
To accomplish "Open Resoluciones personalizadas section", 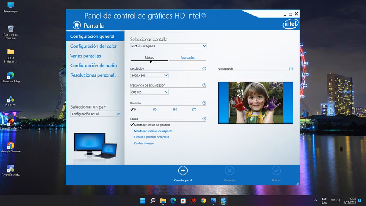I will pyautogui.click(x=95, y=75).
